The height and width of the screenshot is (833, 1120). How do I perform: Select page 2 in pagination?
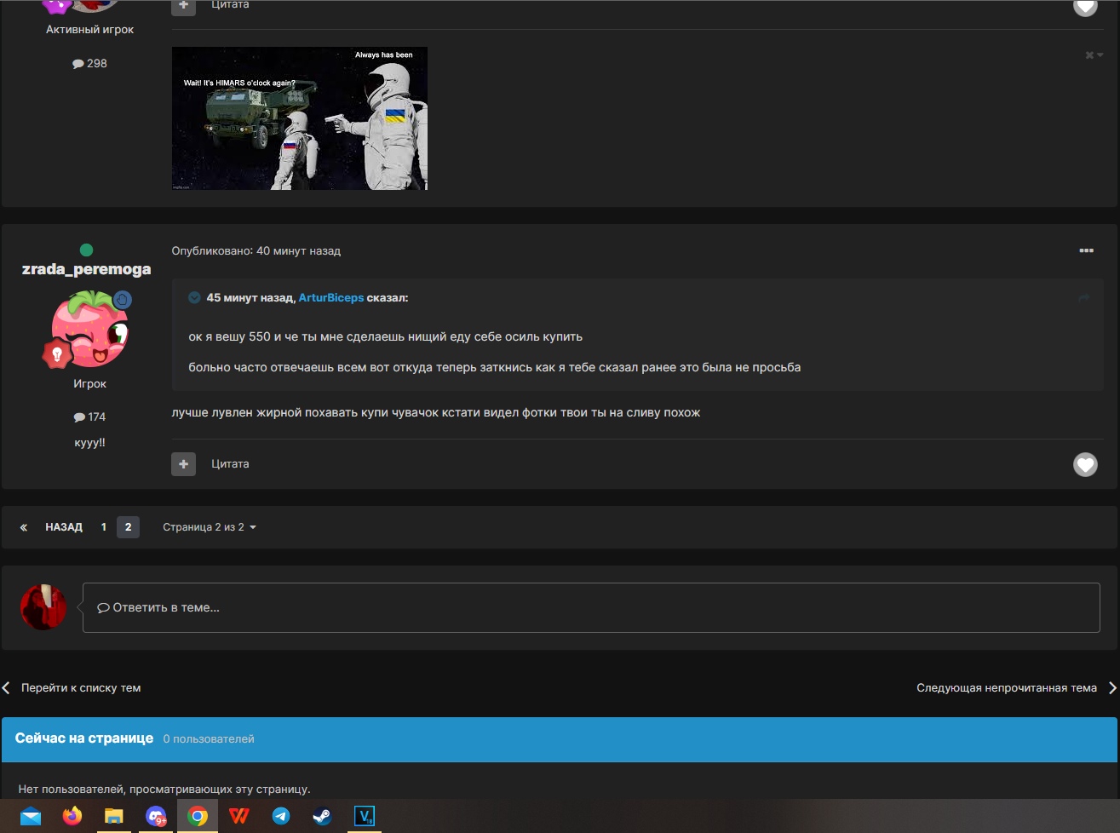(x=128, y=527)
